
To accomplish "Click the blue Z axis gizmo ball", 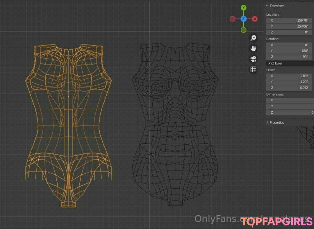I will [x=244, y=19].
